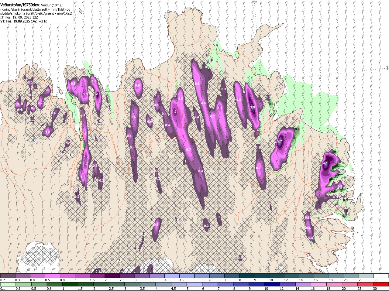Screen dimensions: 389x291
Task: Select the 5–6 swatch in the top legend row
Action: tap(202, 276)
